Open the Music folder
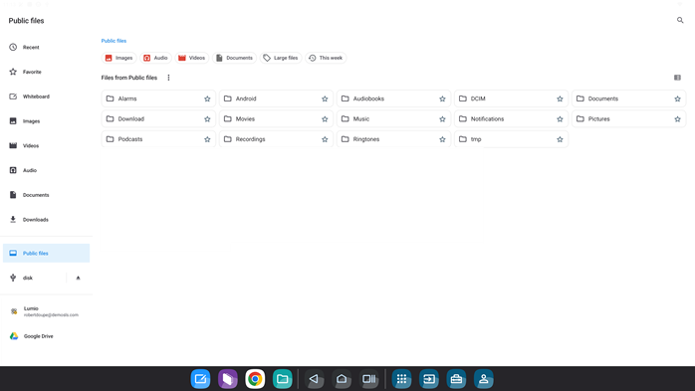Image resolution: width=695 pixels, height=391 pixels. tap(393, 119)
